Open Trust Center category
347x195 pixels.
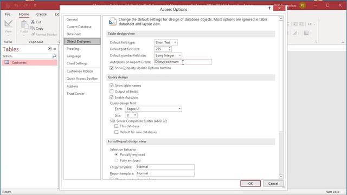point(82,94)
